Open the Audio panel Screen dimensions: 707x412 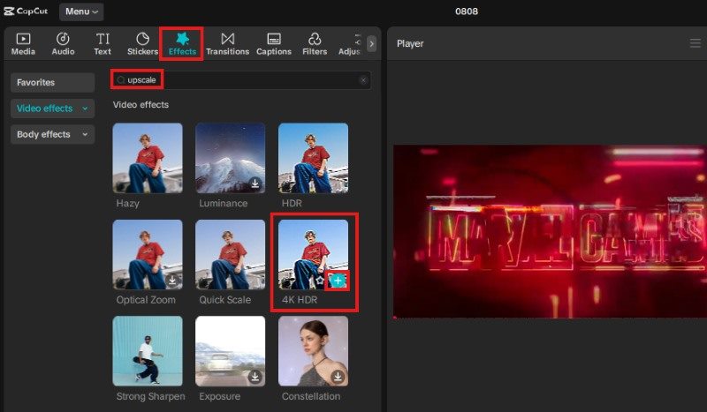[x=63, y=43]
